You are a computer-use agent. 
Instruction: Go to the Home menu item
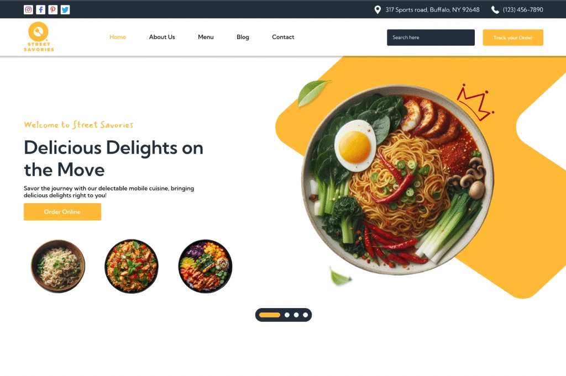coord(118,37)
